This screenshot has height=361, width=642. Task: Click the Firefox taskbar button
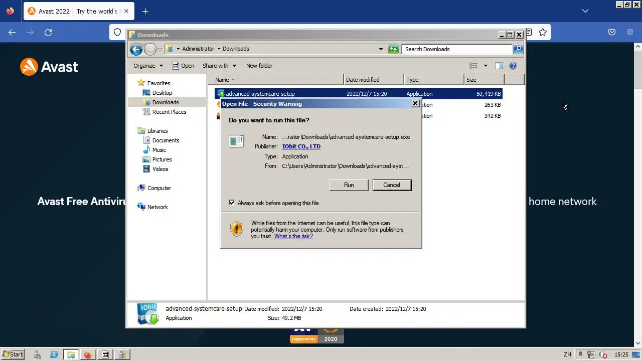(88, 354)
